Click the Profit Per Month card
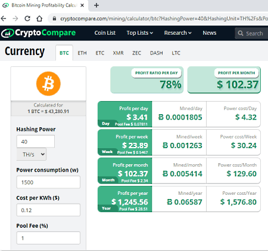Screen dimensions: 268x251 224,80
